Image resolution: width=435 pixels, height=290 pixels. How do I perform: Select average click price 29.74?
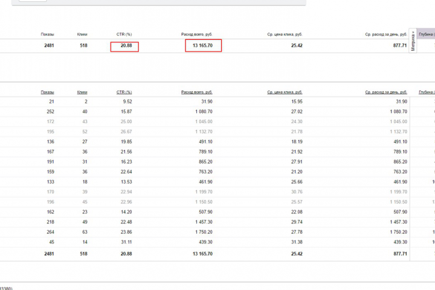click(x=297, y=222)
